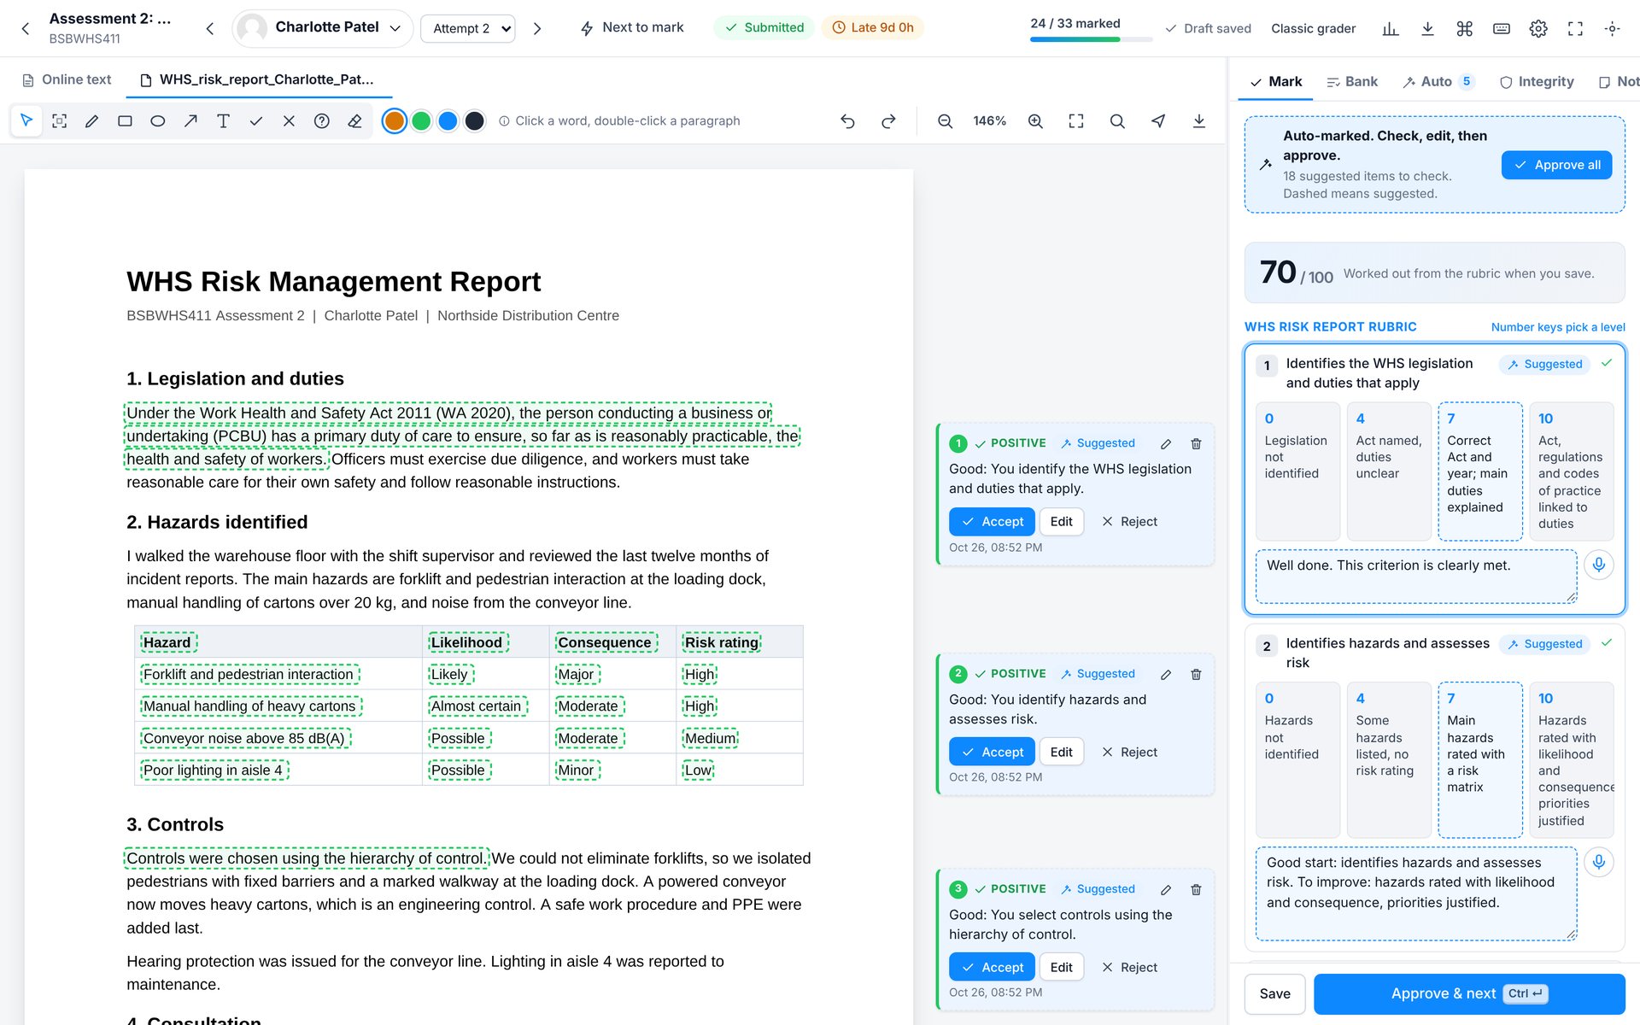Select the eraser tool
Screen dimensions: 1640x1025
(x=354, y=121)
